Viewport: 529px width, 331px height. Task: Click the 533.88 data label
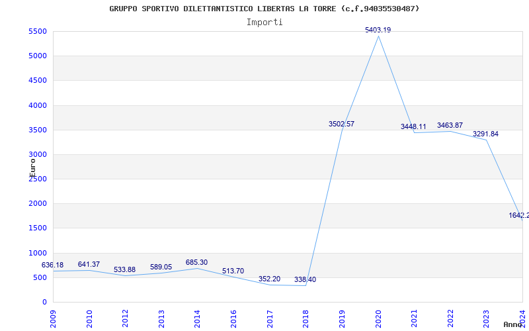pyautogui.click(x=124, y=270)
